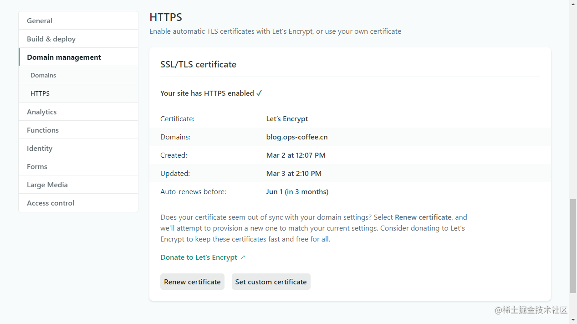Click the HTTPS enabled checkmark icon

coord(259,93)
